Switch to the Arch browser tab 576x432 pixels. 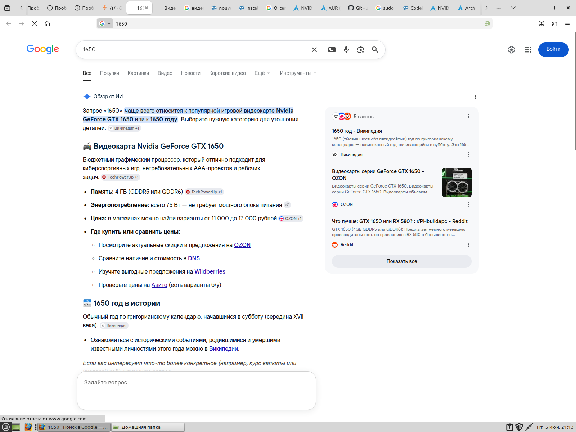[x=467, y=8]
